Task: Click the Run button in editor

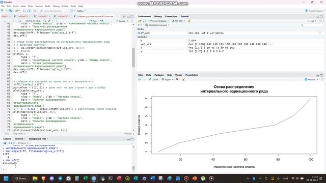Action: [93, 21]
